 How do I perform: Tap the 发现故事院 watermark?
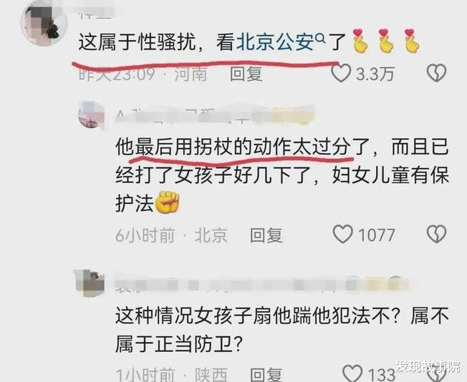pyautogui.click(x=428, y=366)
